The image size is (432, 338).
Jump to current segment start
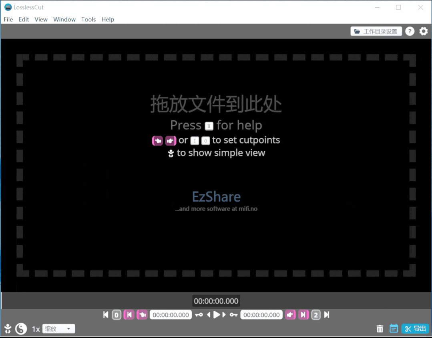point(129,315)
